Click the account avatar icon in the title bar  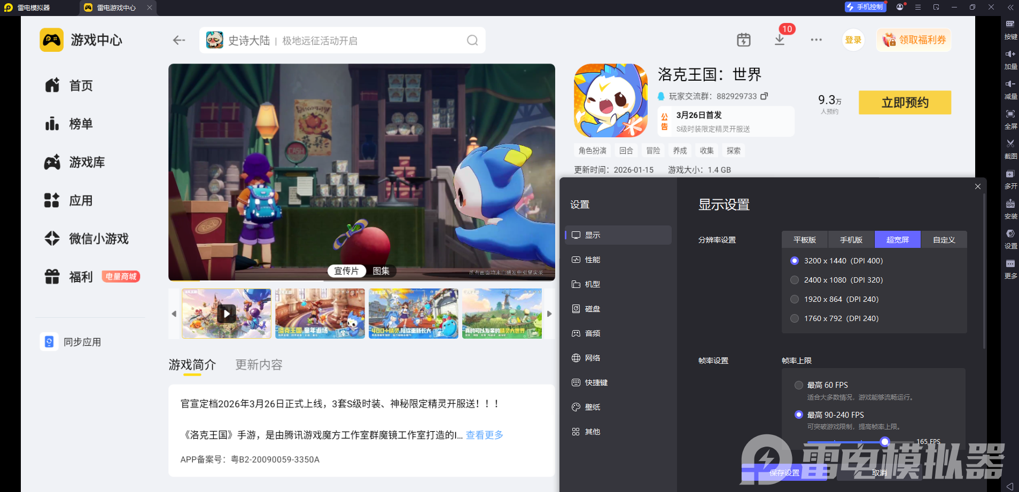coord(900,7)
